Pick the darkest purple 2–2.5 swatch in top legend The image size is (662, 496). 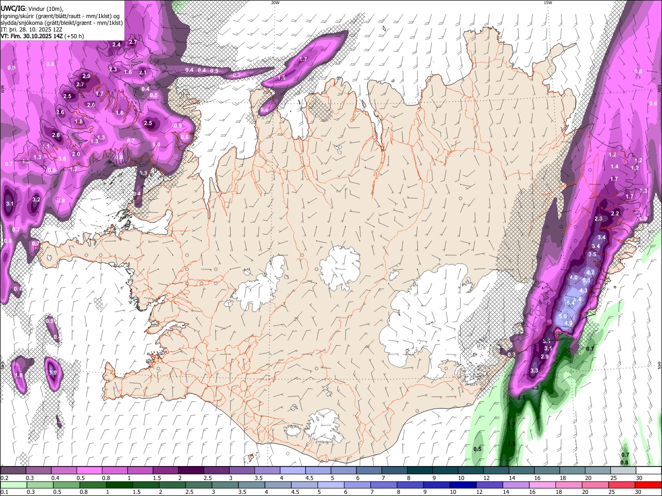(x=190, y=471)
